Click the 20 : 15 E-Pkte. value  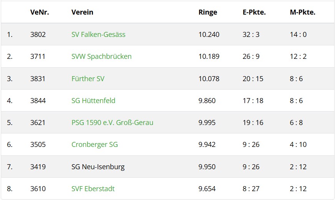coord(253,78)
